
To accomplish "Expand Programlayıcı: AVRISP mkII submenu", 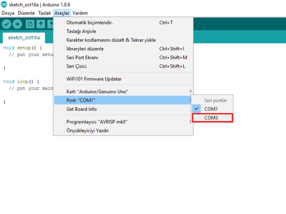I will point(123,122).
